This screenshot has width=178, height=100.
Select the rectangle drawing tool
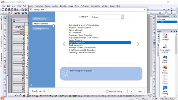[x=5, y=57]
